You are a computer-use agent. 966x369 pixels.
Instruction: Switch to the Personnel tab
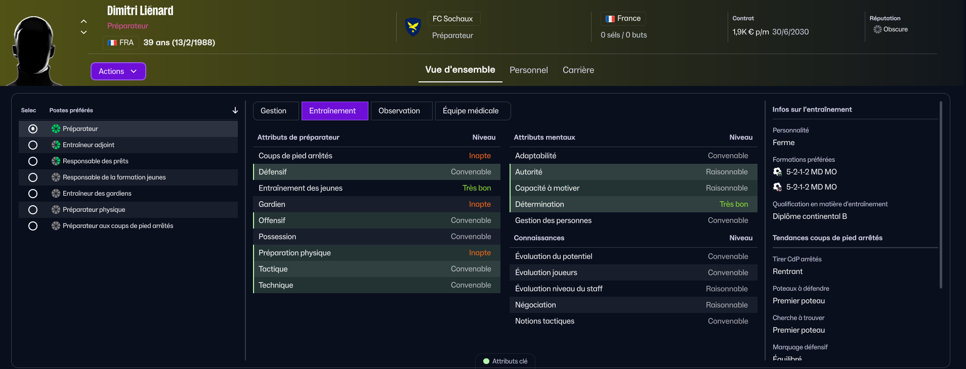528,70
